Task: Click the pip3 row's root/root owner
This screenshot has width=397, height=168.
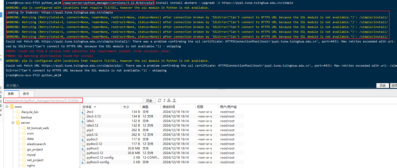Action: pyautogui.click(x=227, y=130)
